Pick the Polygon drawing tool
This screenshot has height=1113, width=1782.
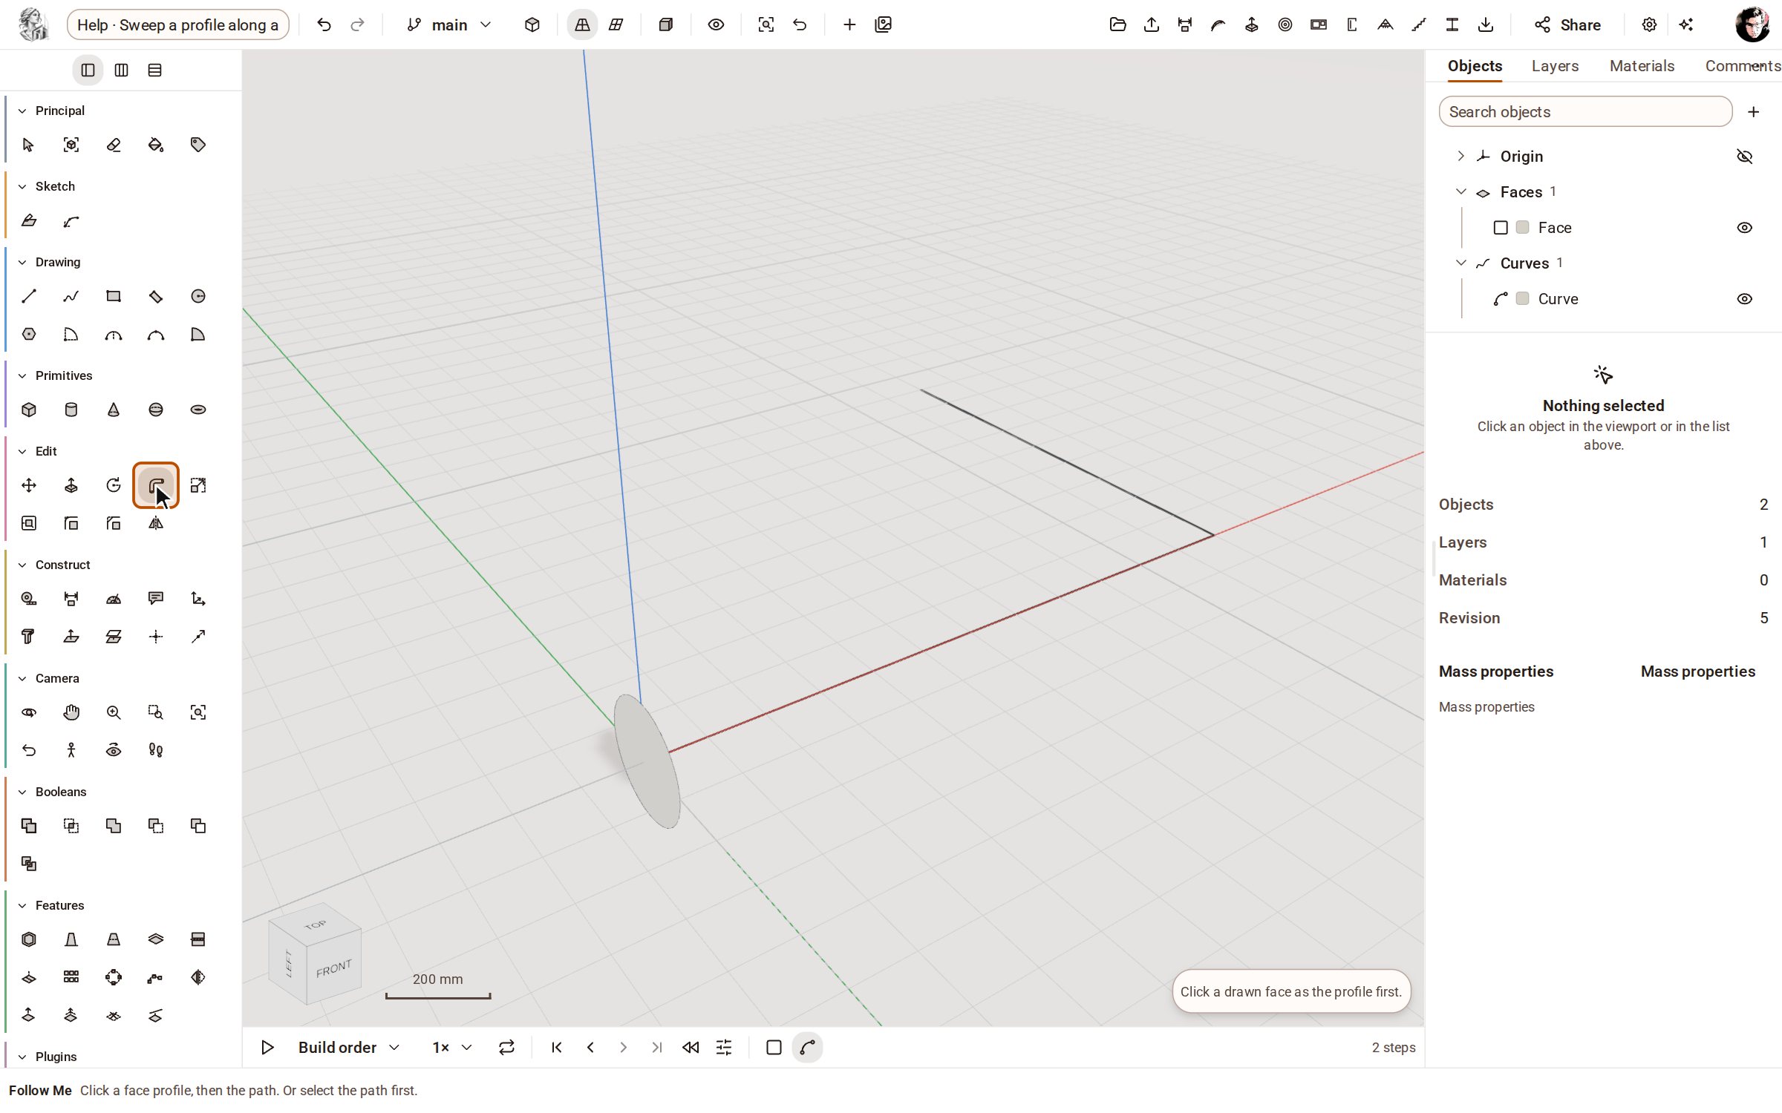tap(28, 334)
